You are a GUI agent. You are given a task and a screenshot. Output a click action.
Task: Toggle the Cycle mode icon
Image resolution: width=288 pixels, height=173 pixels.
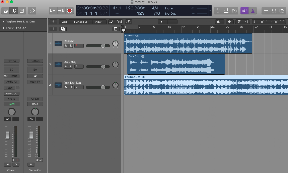tap(218, 11)
